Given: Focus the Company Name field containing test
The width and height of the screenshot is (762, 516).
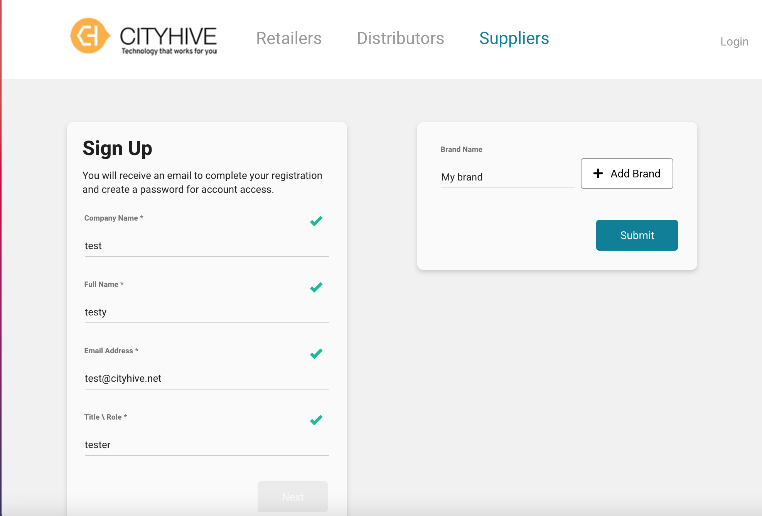Looking at the screenshot, I should [207, 246].
